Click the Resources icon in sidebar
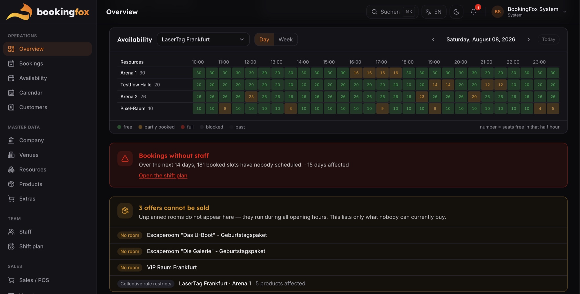The height and width of the screenshot is (294, 580). click(11, 170)
